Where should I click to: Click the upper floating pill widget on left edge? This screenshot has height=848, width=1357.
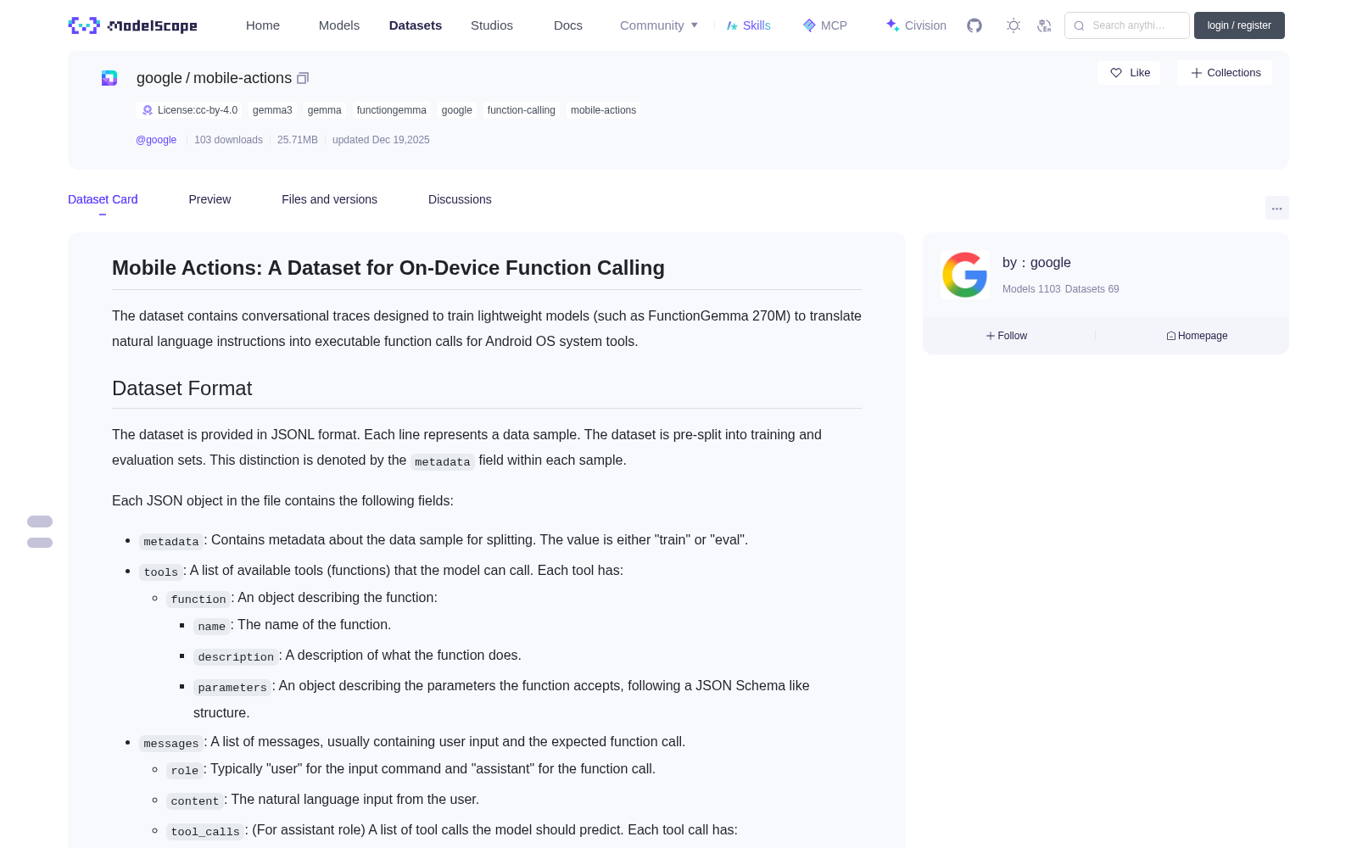tap(40, 522)
